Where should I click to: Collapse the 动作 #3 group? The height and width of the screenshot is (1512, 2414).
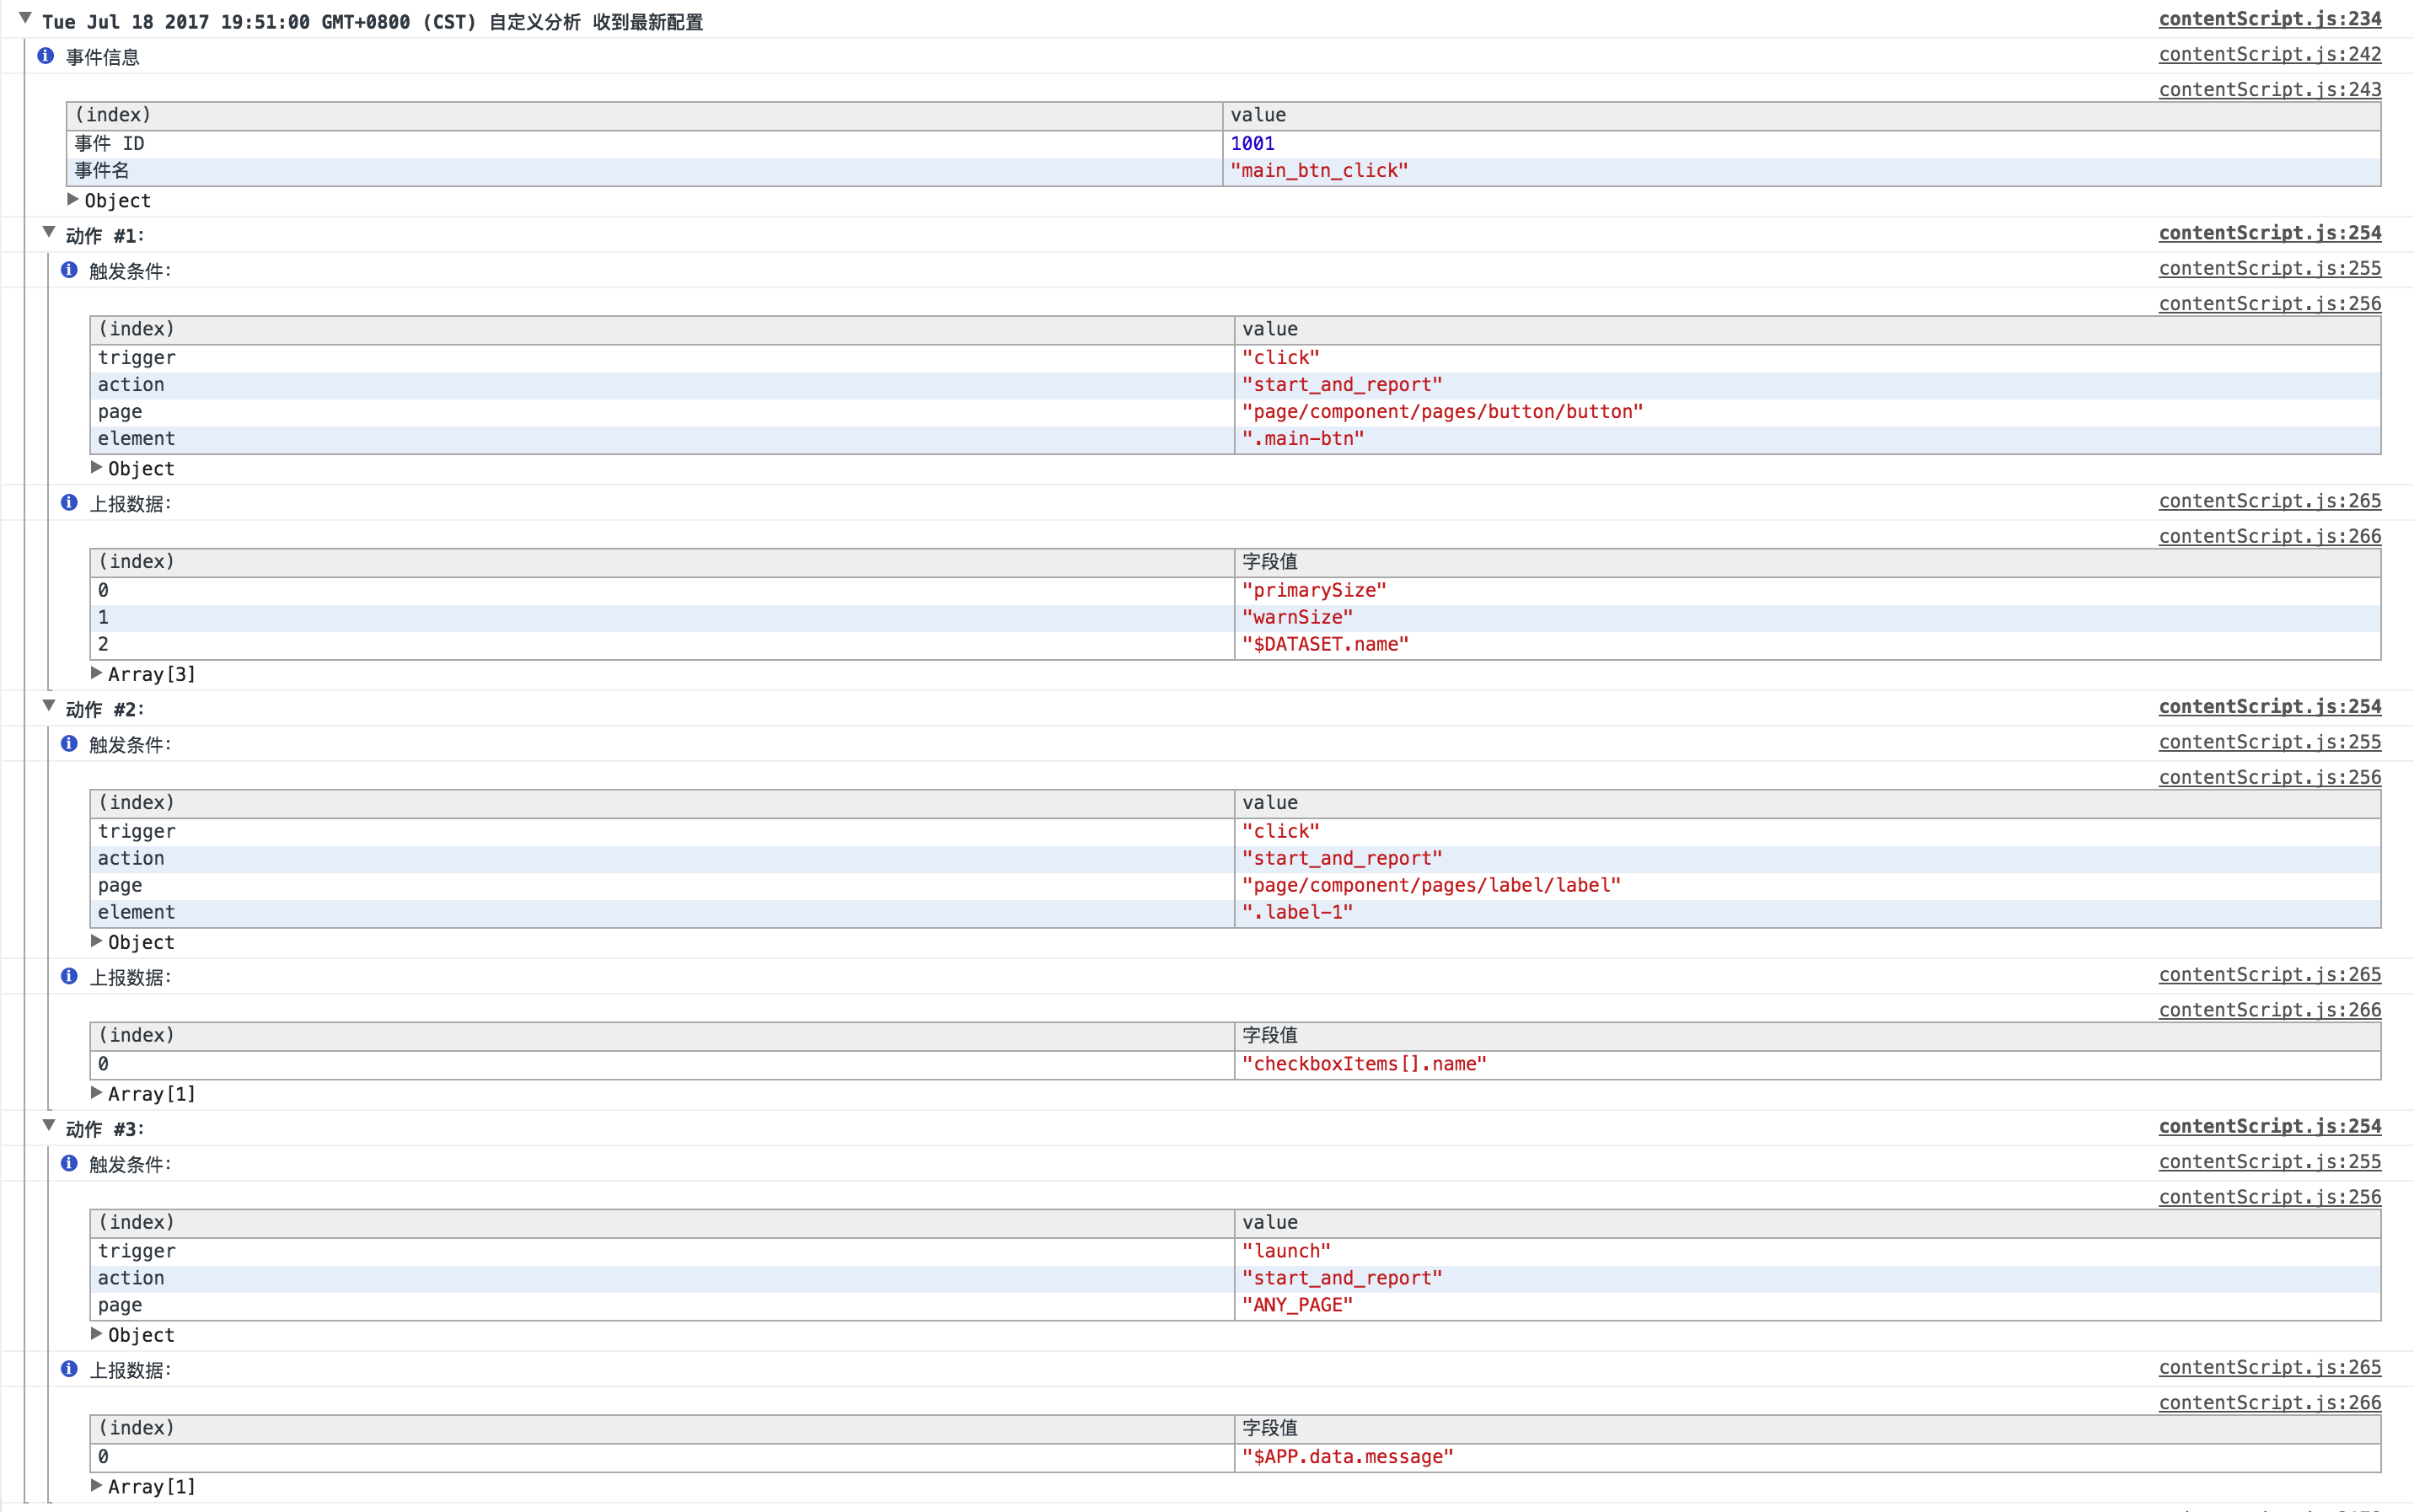(x=49, y=1126)
